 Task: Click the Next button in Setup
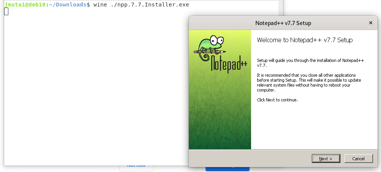326,159
